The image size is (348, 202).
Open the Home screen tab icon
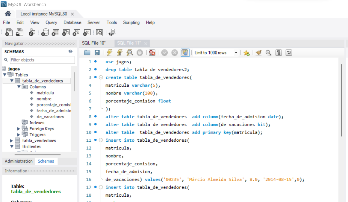[8, 14]
